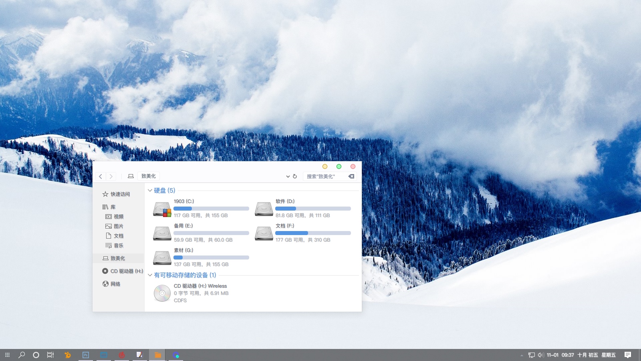Collapse the 有可移动存储的设备 (1) group
The image size is (641, 361).
click(x=150, y=275)
